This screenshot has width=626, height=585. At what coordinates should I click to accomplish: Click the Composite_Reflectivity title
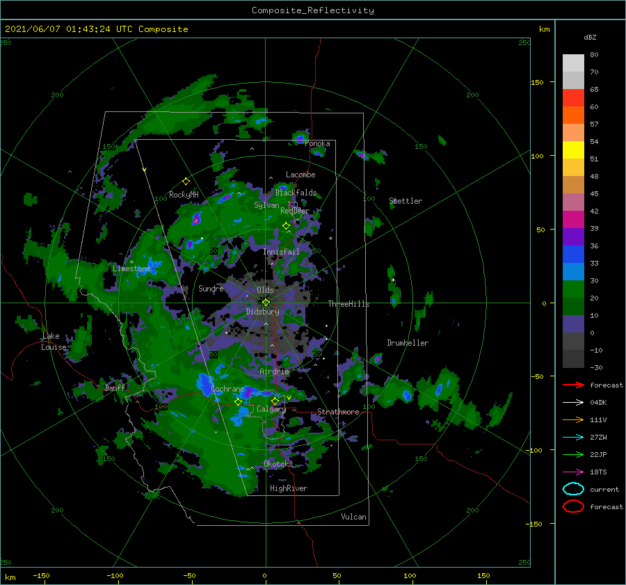coord(313,10)
